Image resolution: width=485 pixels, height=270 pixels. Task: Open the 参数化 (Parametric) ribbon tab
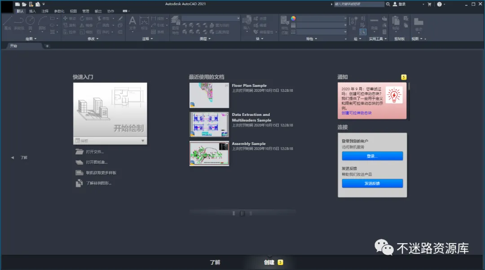click(x=59, y=11)
